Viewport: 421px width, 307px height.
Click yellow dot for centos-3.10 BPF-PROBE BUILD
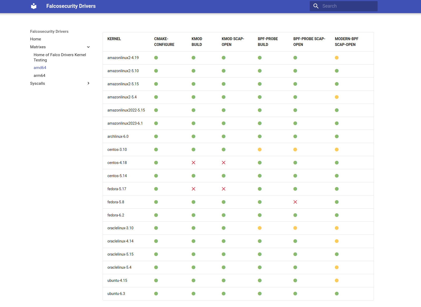click(x=259, y=150)
